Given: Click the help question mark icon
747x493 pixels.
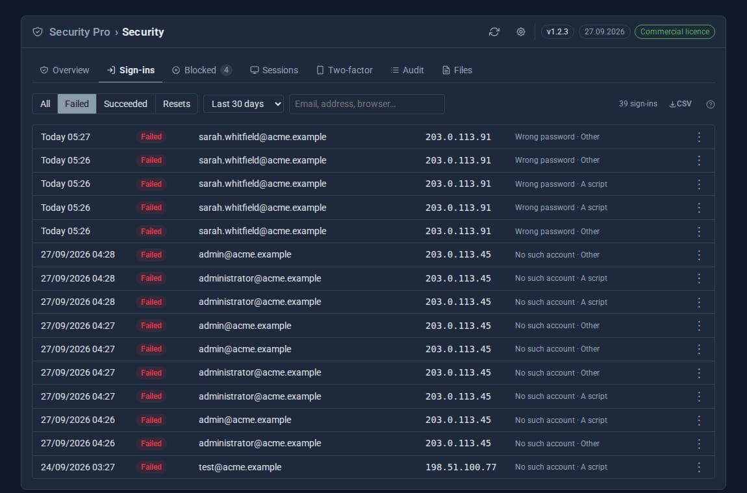Looking at the screenshot, I should tap(711, 104).
